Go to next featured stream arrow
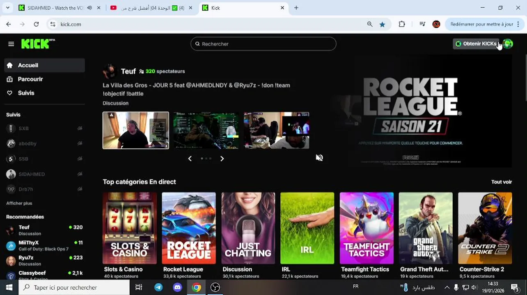The height and width of the screenshot is (295, 527). (222, 159)
